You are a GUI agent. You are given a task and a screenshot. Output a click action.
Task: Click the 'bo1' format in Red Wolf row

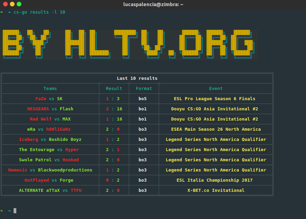pyautogui.click(x=142, y=119)
